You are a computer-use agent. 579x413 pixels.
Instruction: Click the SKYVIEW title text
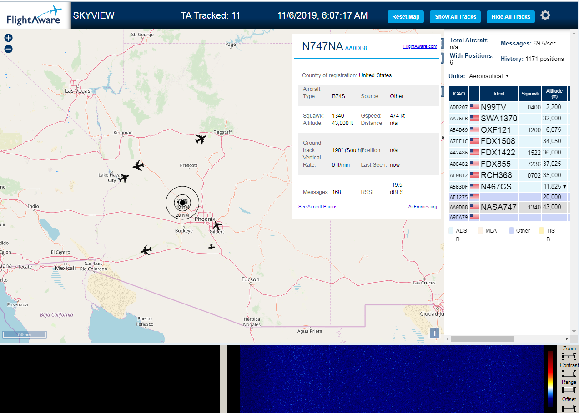point(94,15)
